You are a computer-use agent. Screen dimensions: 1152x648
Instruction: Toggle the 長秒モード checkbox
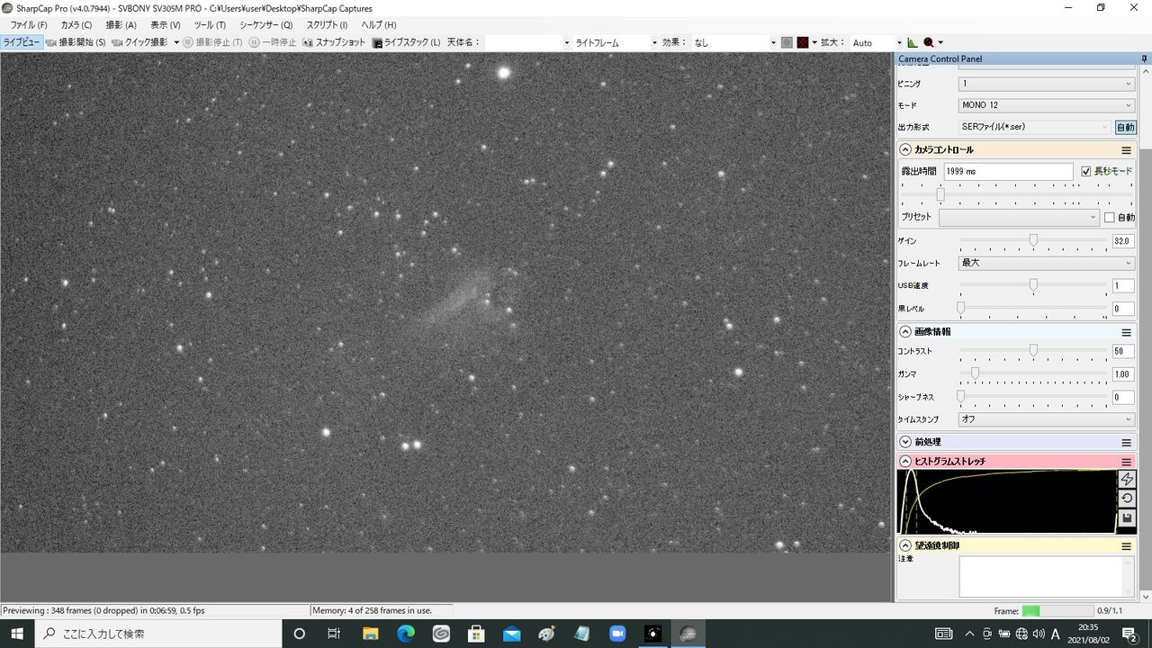point(1086,171)
